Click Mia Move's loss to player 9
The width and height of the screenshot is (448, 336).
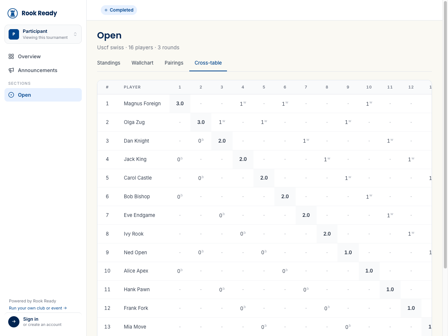pos(348,327)
